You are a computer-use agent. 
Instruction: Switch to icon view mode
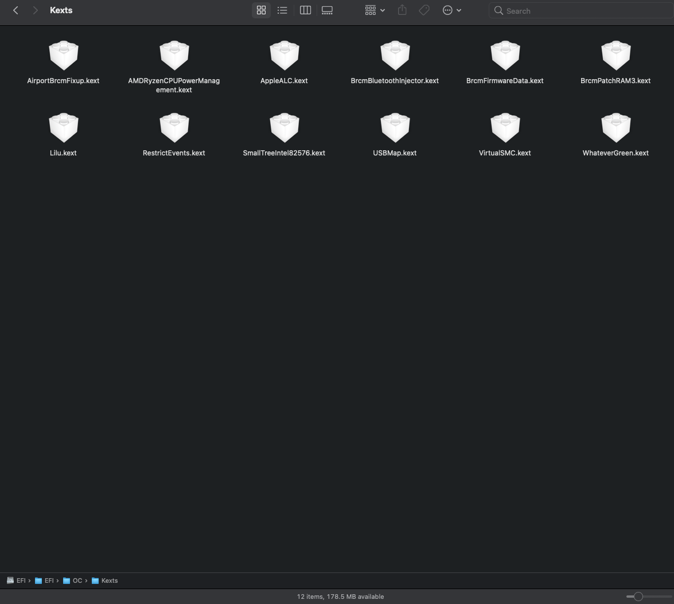coord(261,10)
